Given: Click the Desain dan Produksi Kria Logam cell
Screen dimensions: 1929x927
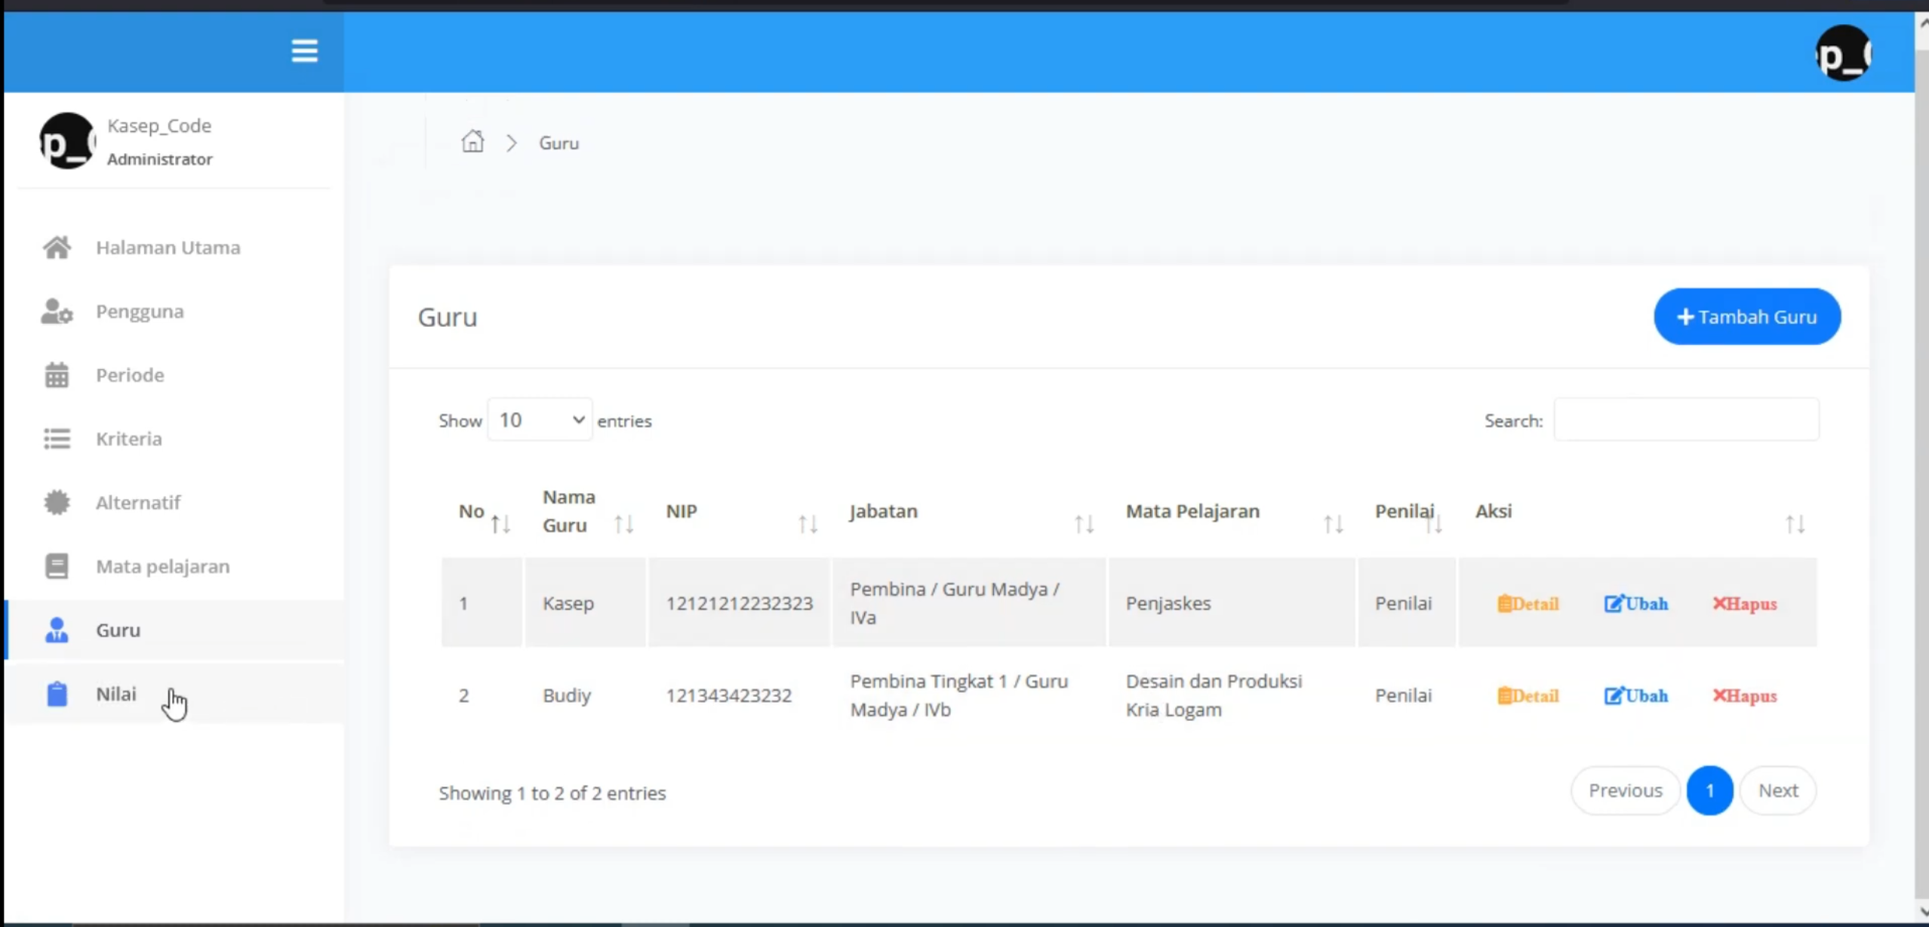Looking at the screenshot, I should tap(1232, 695).
